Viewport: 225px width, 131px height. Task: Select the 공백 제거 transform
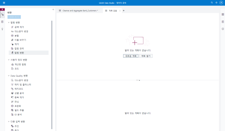(x=29, y=27)
